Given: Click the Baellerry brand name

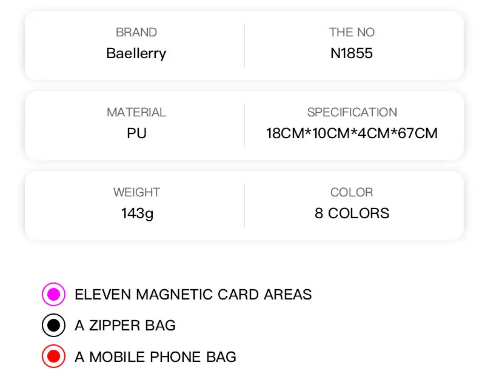Looking at the screenshot, I should click(x=136, y=53).
